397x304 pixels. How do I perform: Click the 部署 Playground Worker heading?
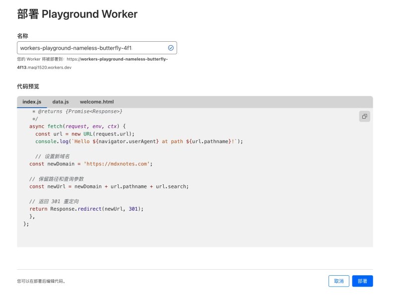(x=77, y=14)
